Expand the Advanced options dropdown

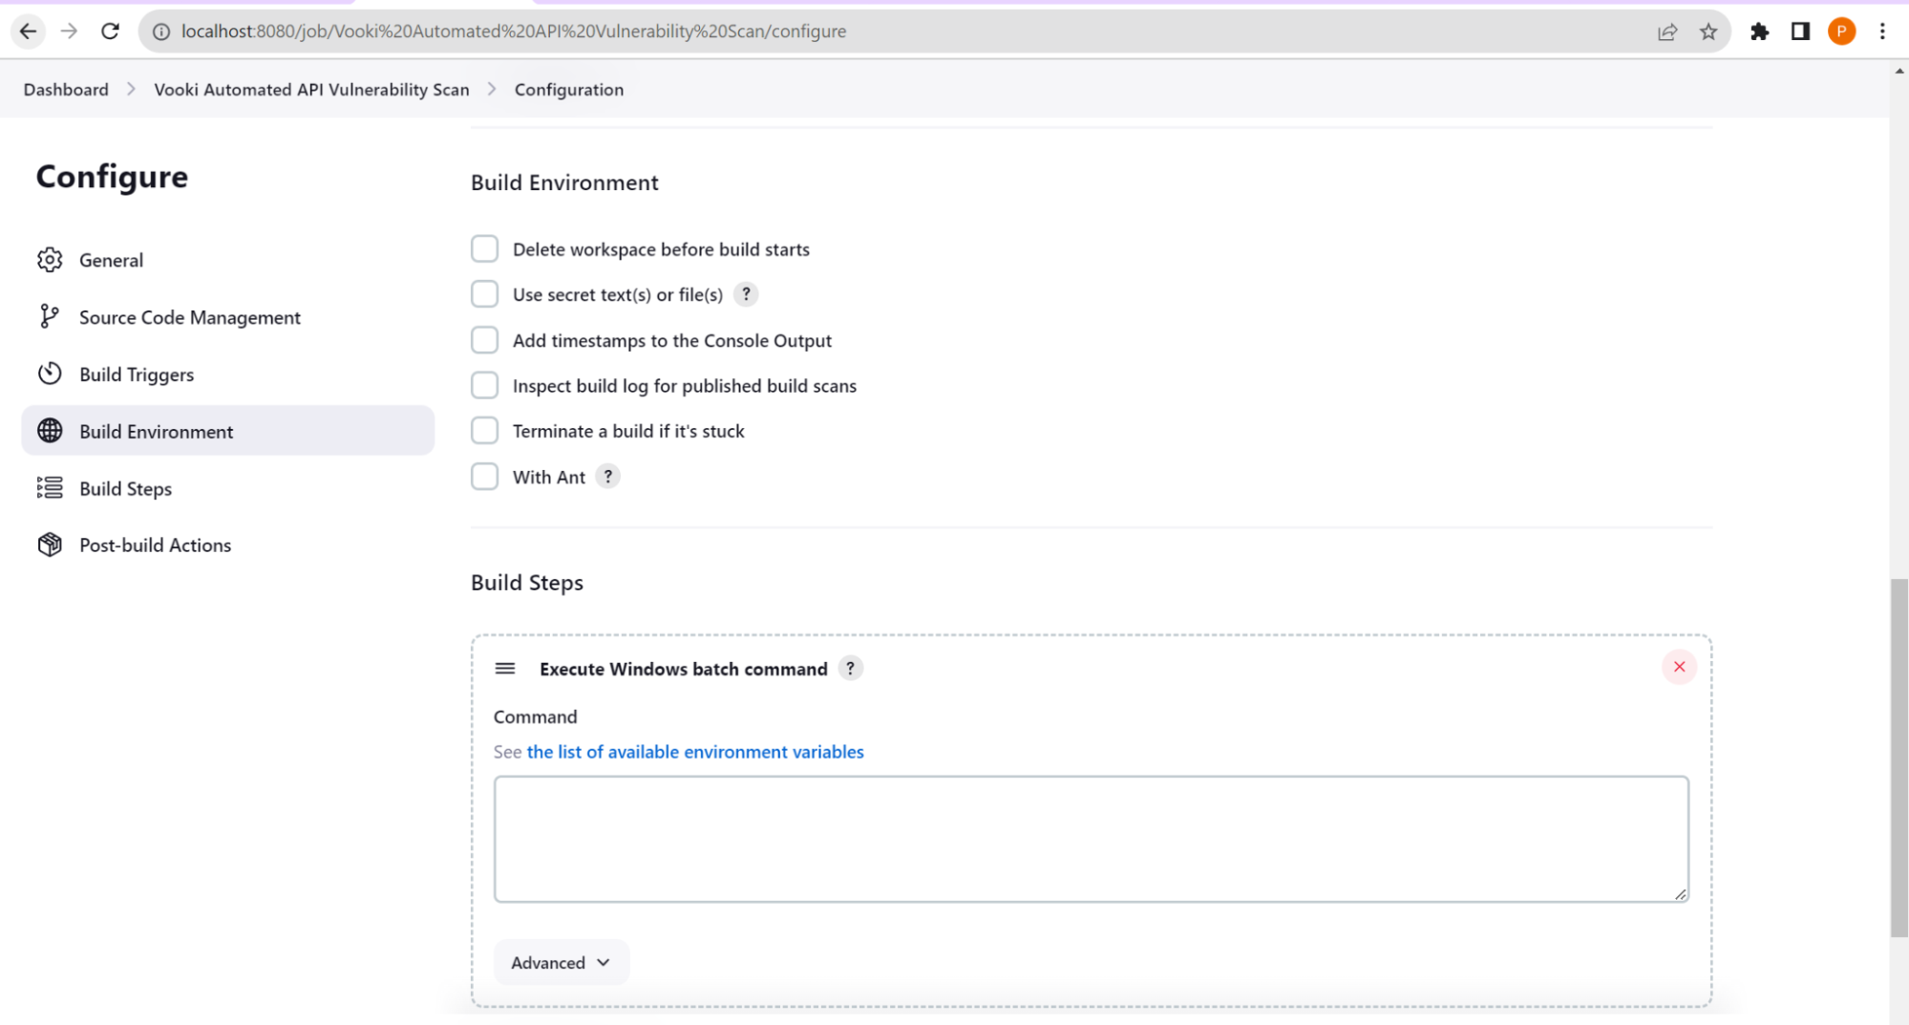point(561,962)
